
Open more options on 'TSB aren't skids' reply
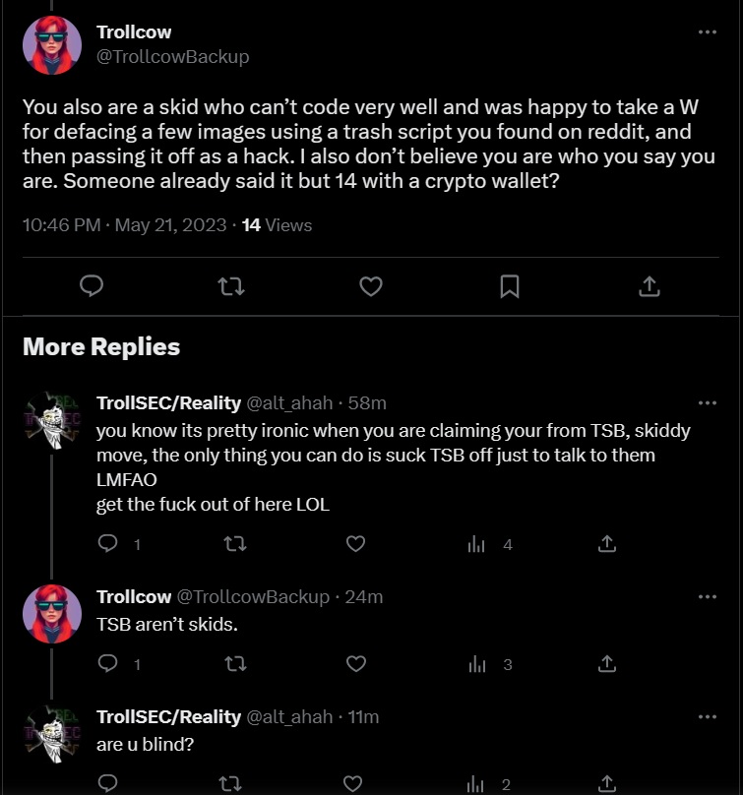pos(707,597)
